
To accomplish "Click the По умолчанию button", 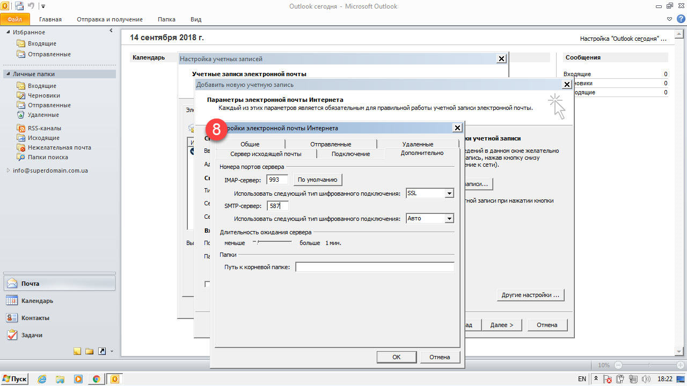I will 318,180.
